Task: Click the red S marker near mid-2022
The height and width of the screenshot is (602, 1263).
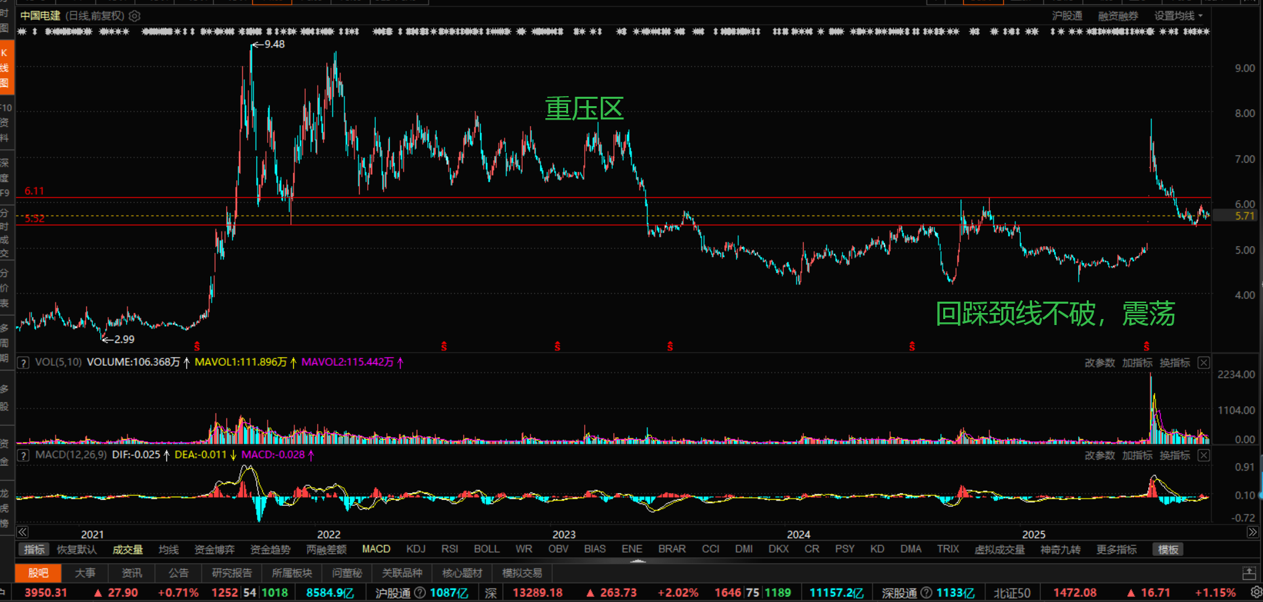Action: pyautogui.click(x=444, y=346)
